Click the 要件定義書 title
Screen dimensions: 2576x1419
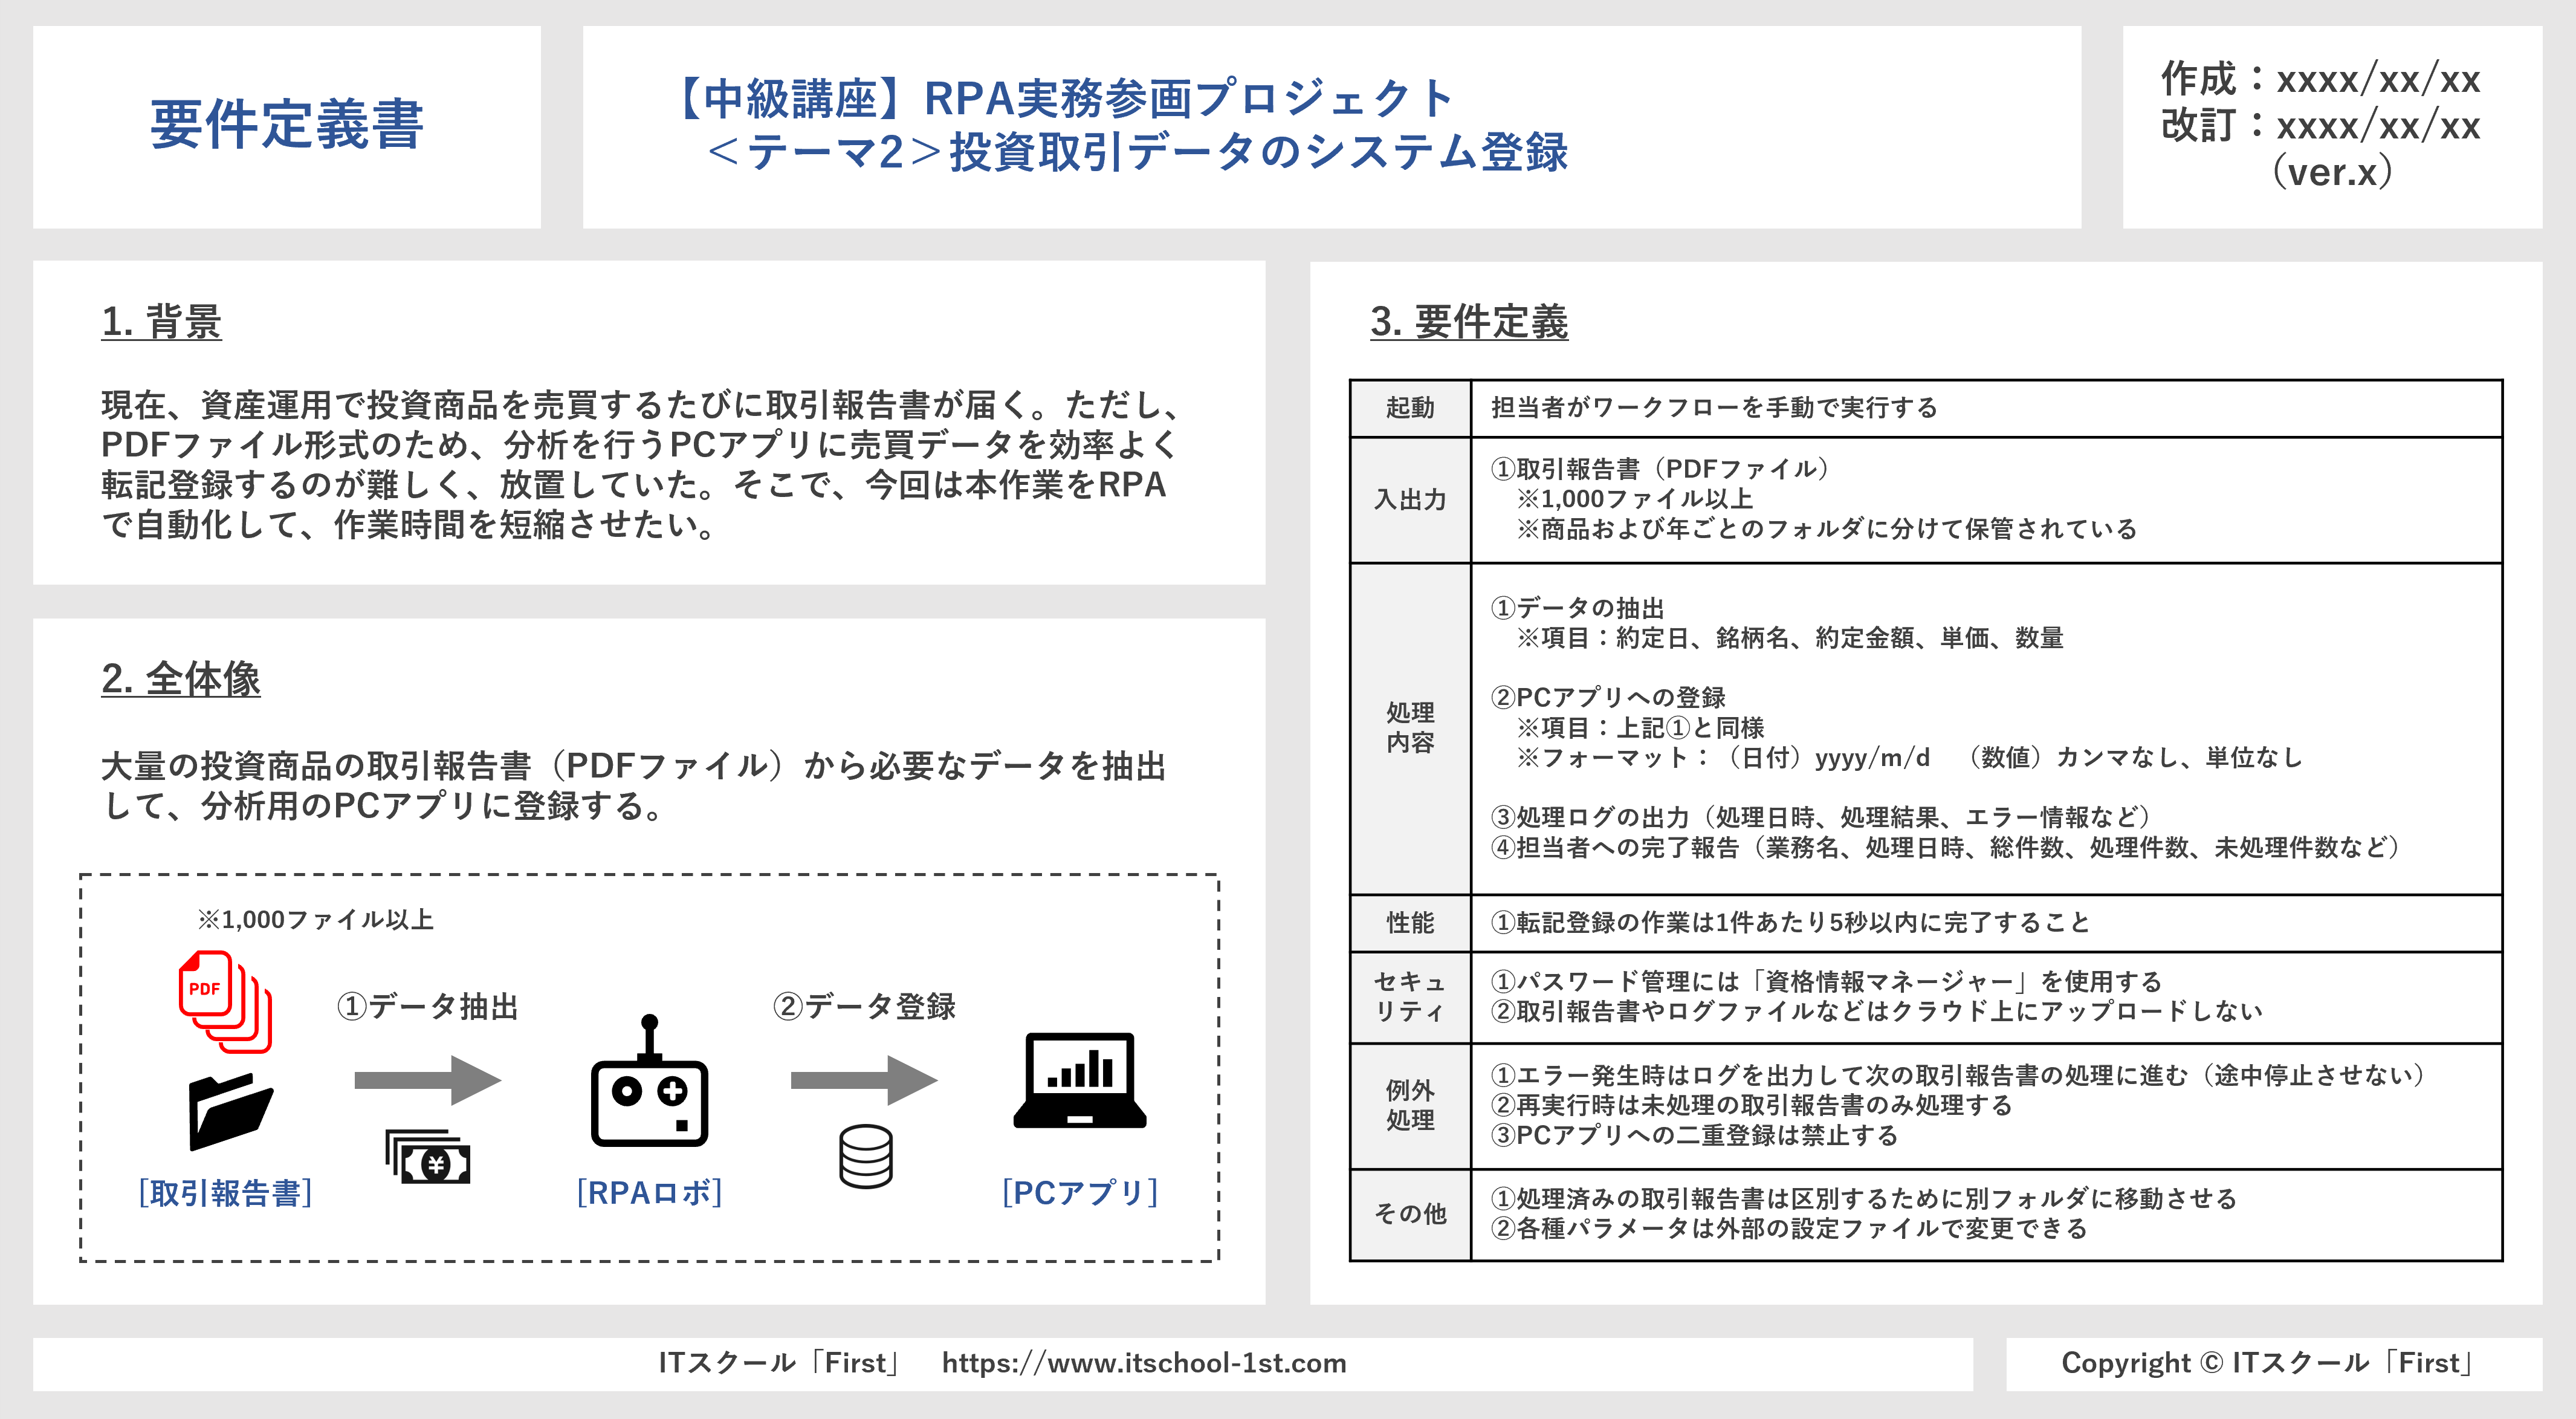[287, 125]
